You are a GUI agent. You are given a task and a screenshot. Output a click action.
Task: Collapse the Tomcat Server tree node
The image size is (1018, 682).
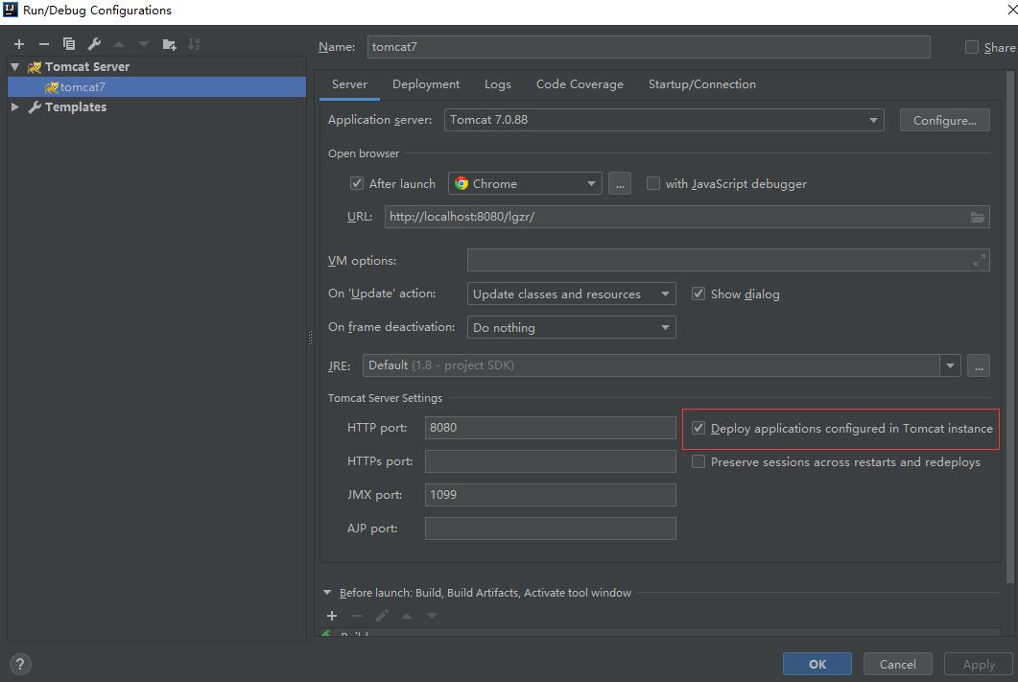[15, 67]
